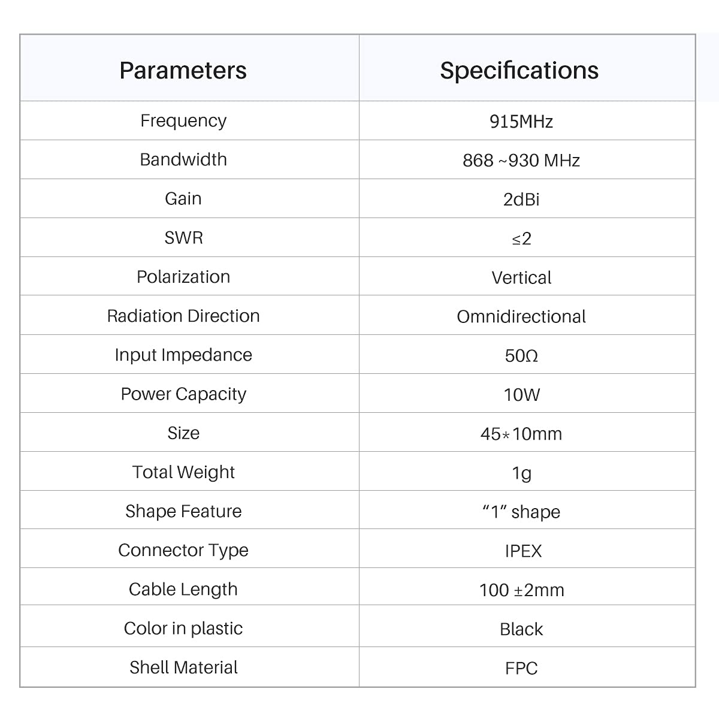Select the Bandwidth row label
Image resolution: width=719 pixels, height=719 pixels.
tap(183, 159)
